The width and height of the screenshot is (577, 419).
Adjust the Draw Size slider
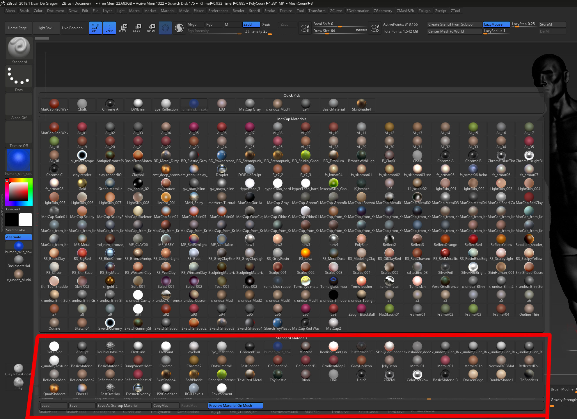(340, 31)
